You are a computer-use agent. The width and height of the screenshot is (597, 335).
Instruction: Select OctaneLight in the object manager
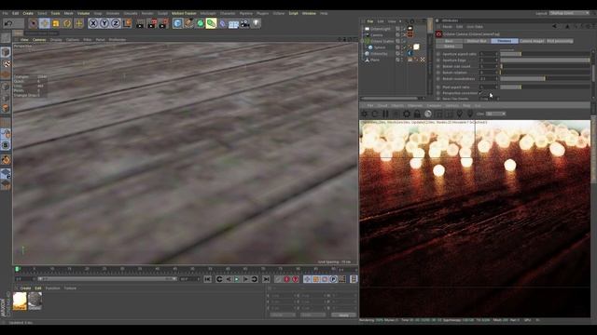tap(380, 29)
